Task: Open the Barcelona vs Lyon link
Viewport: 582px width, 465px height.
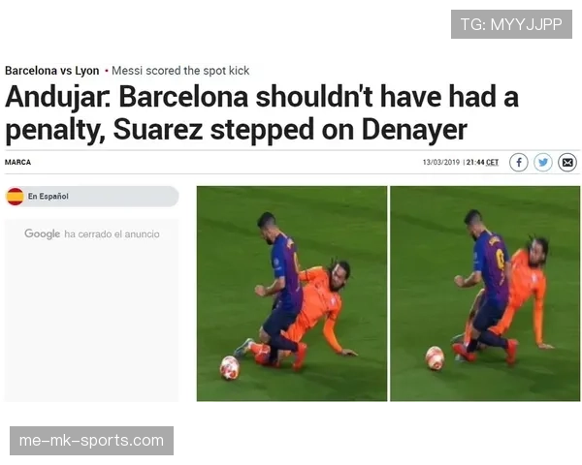Action: 52,71
